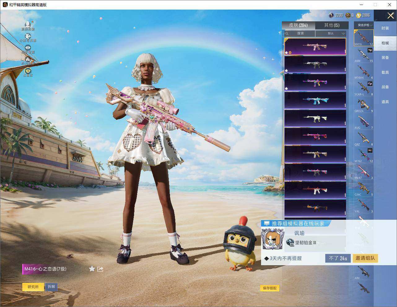
Task: Select the icy blue winged M416 skin
Action: (x=315, y=100)
